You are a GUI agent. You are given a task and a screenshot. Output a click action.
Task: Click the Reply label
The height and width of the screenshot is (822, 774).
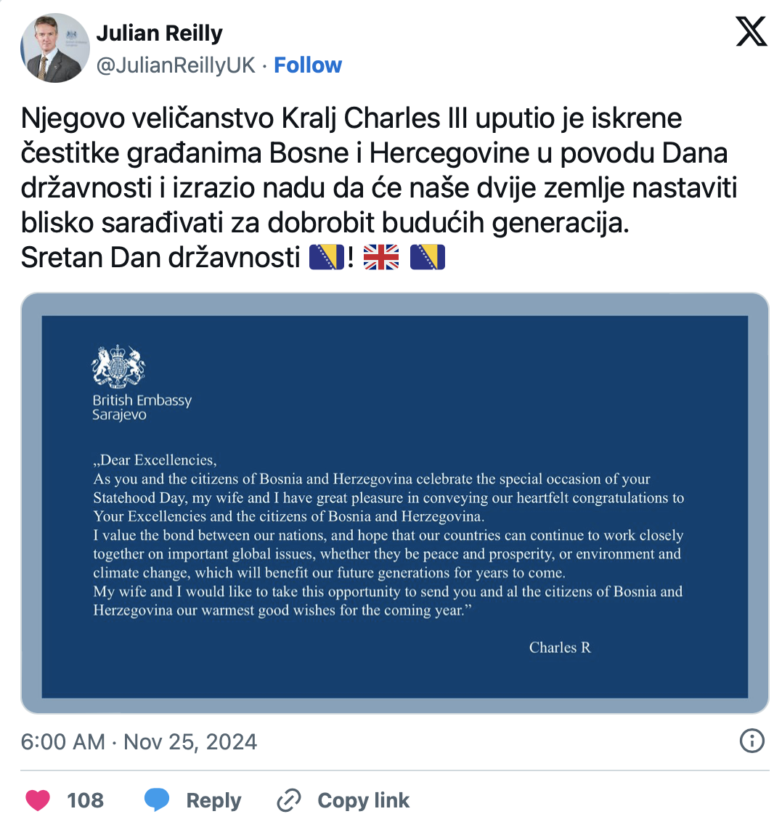[213, 800]
